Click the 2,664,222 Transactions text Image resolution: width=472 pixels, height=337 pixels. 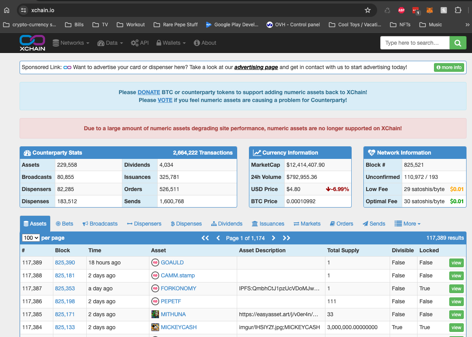(203, 153)
